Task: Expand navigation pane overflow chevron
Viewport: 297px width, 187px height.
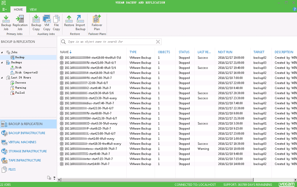Action: 54,178
